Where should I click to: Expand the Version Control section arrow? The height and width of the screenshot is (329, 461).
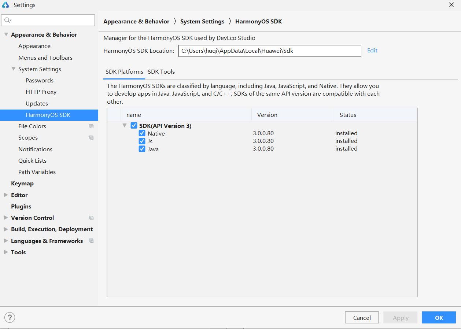(6, 218)
